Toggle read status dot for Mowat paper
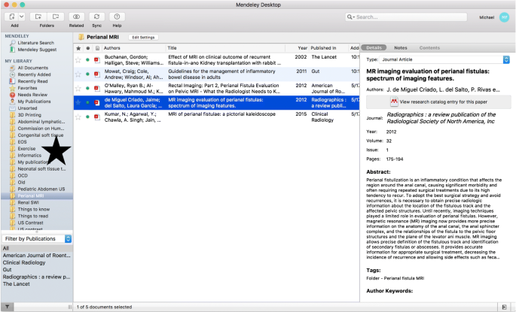516x312 pixels. (x=87, y=74)
